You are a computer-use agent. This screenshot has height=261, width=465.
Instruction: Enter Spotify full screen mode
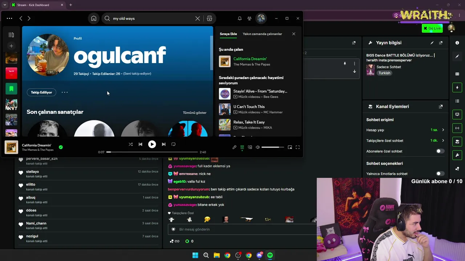pos(298,147)
